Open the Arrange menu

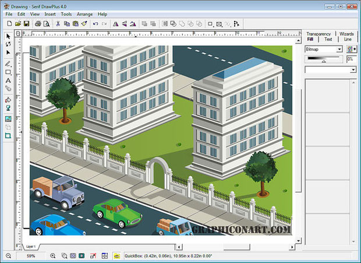(84, 14)
